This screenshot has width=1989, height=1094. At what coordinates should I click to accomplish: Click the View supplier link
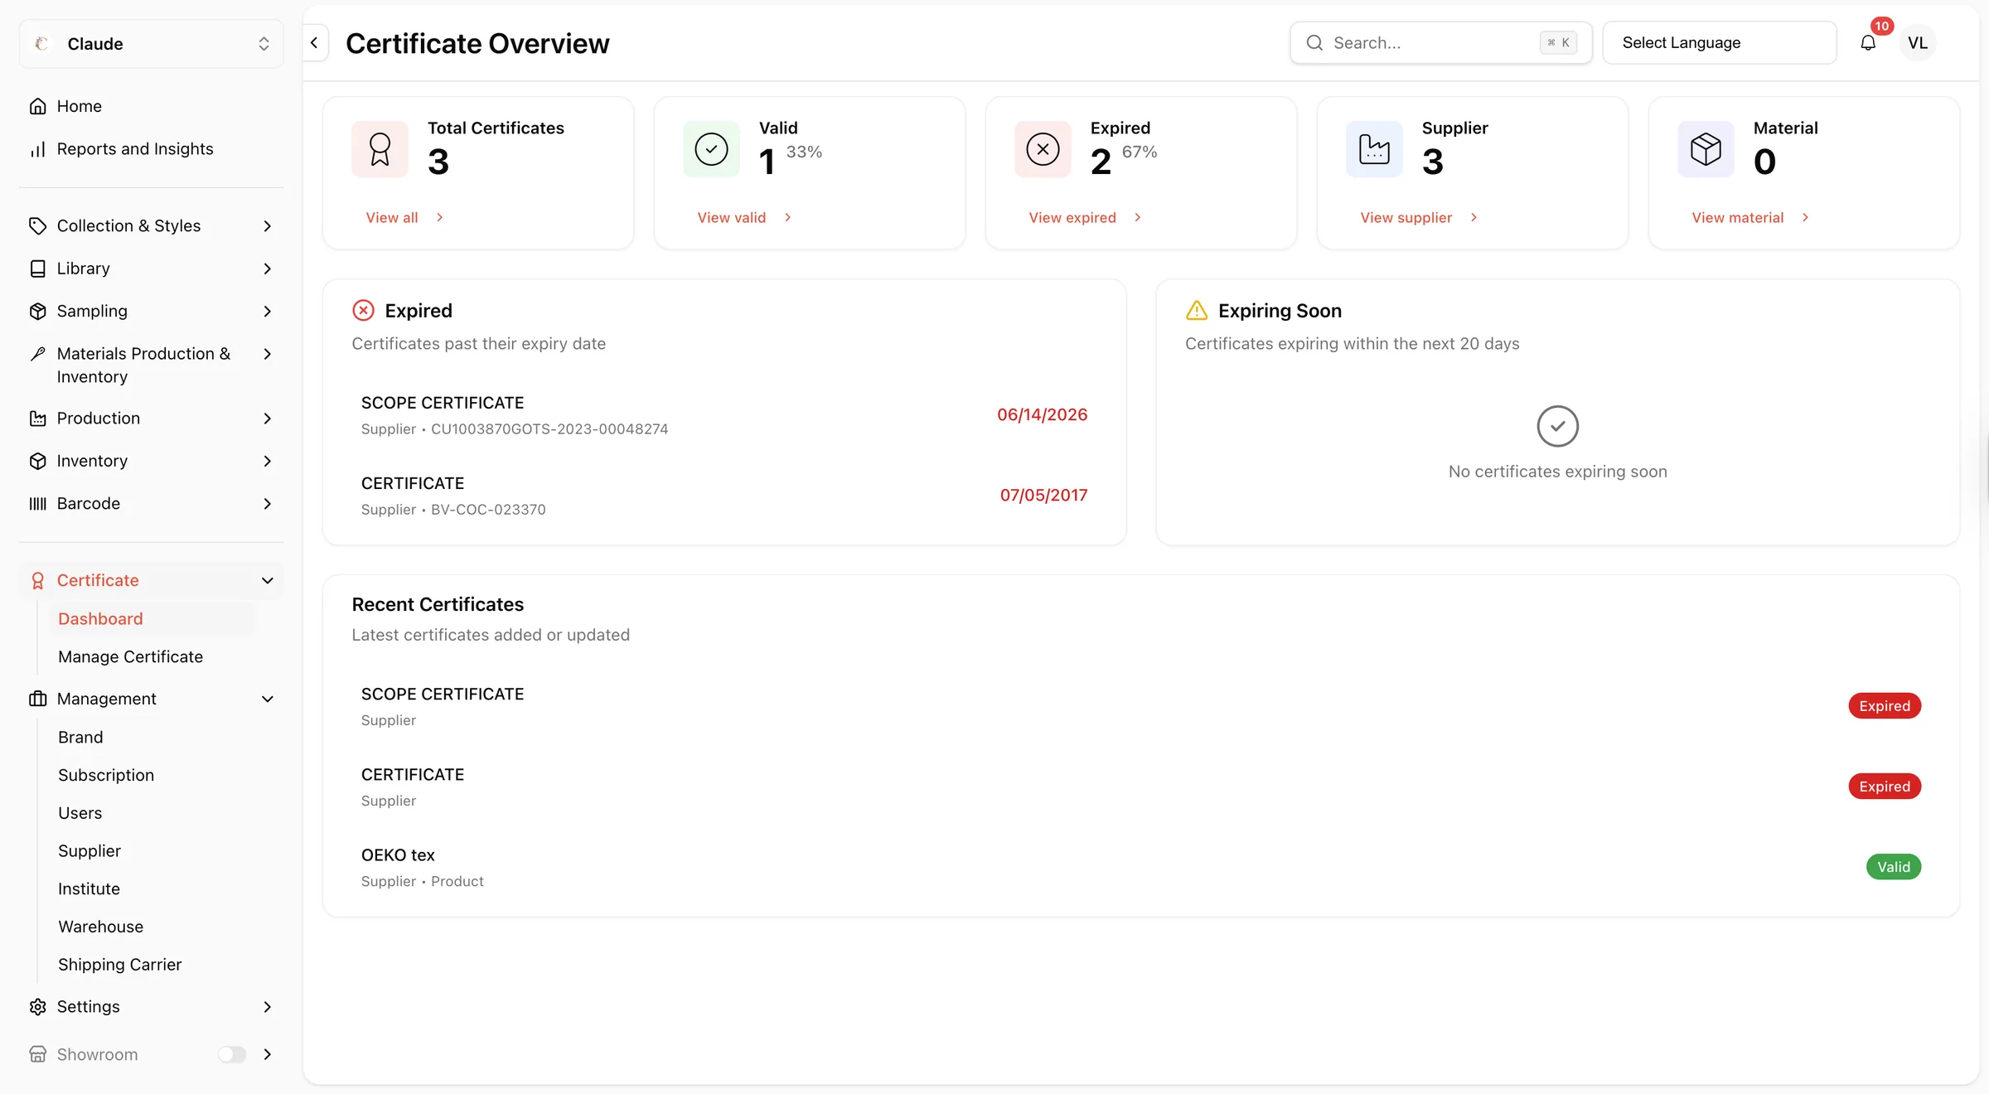click(1419, 217)
